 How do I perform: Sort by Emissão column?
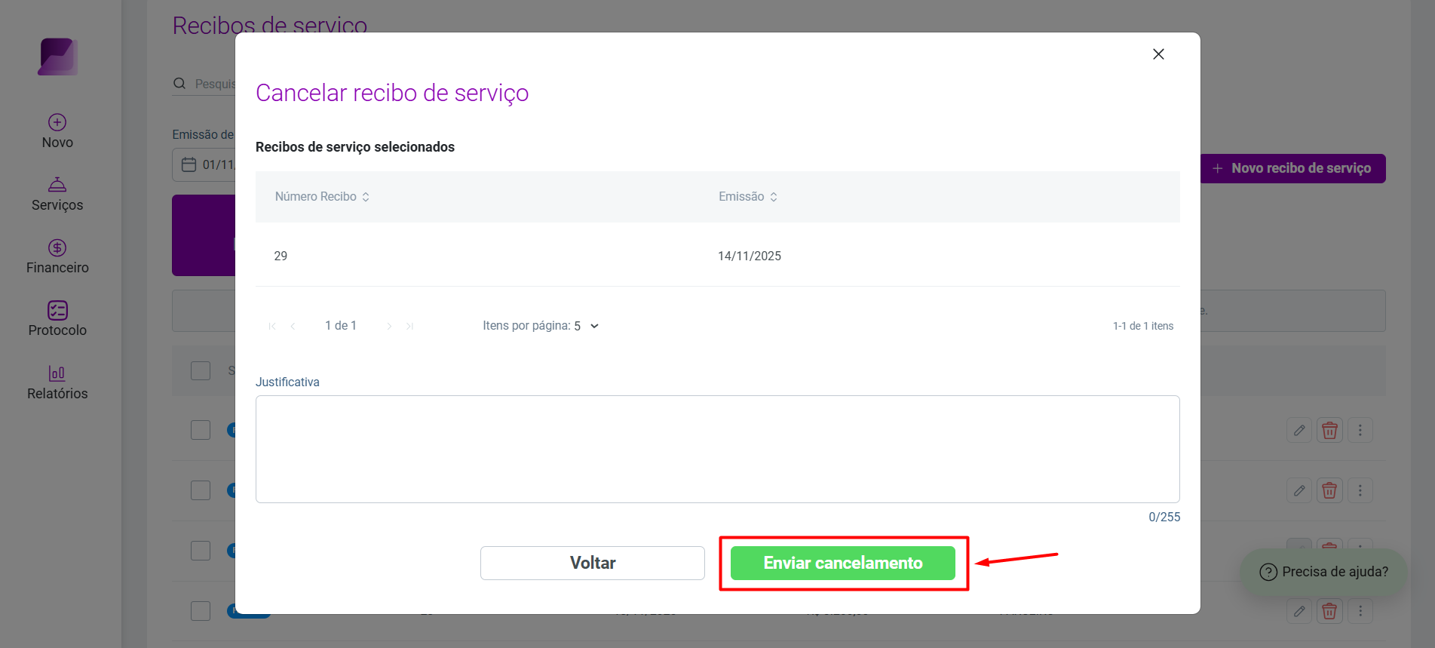[748, 197]
